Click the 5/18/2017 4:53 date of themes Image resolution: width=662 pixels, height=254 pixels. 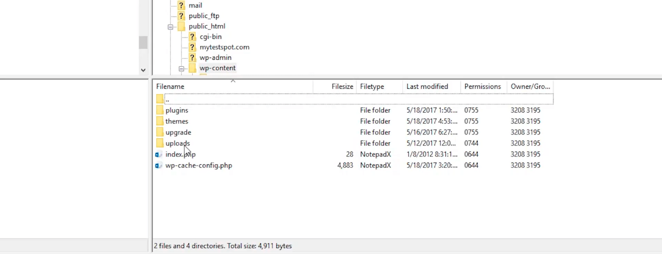(432, 121)
